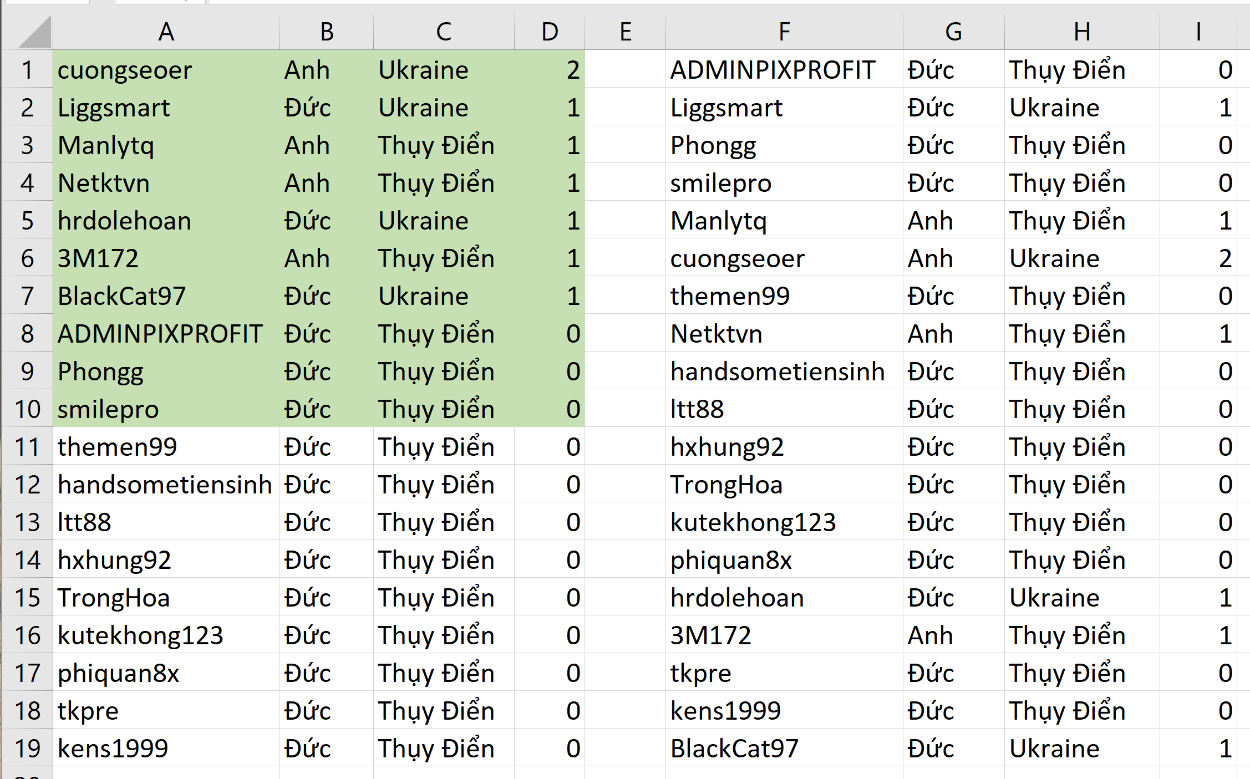Select column G header

coord(953,32)
